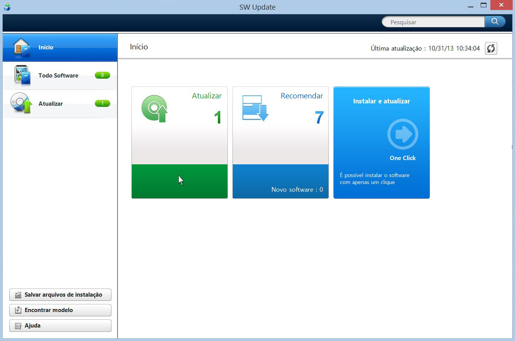
Task: Open the Ajuda help button
Action: pos(60,326)
